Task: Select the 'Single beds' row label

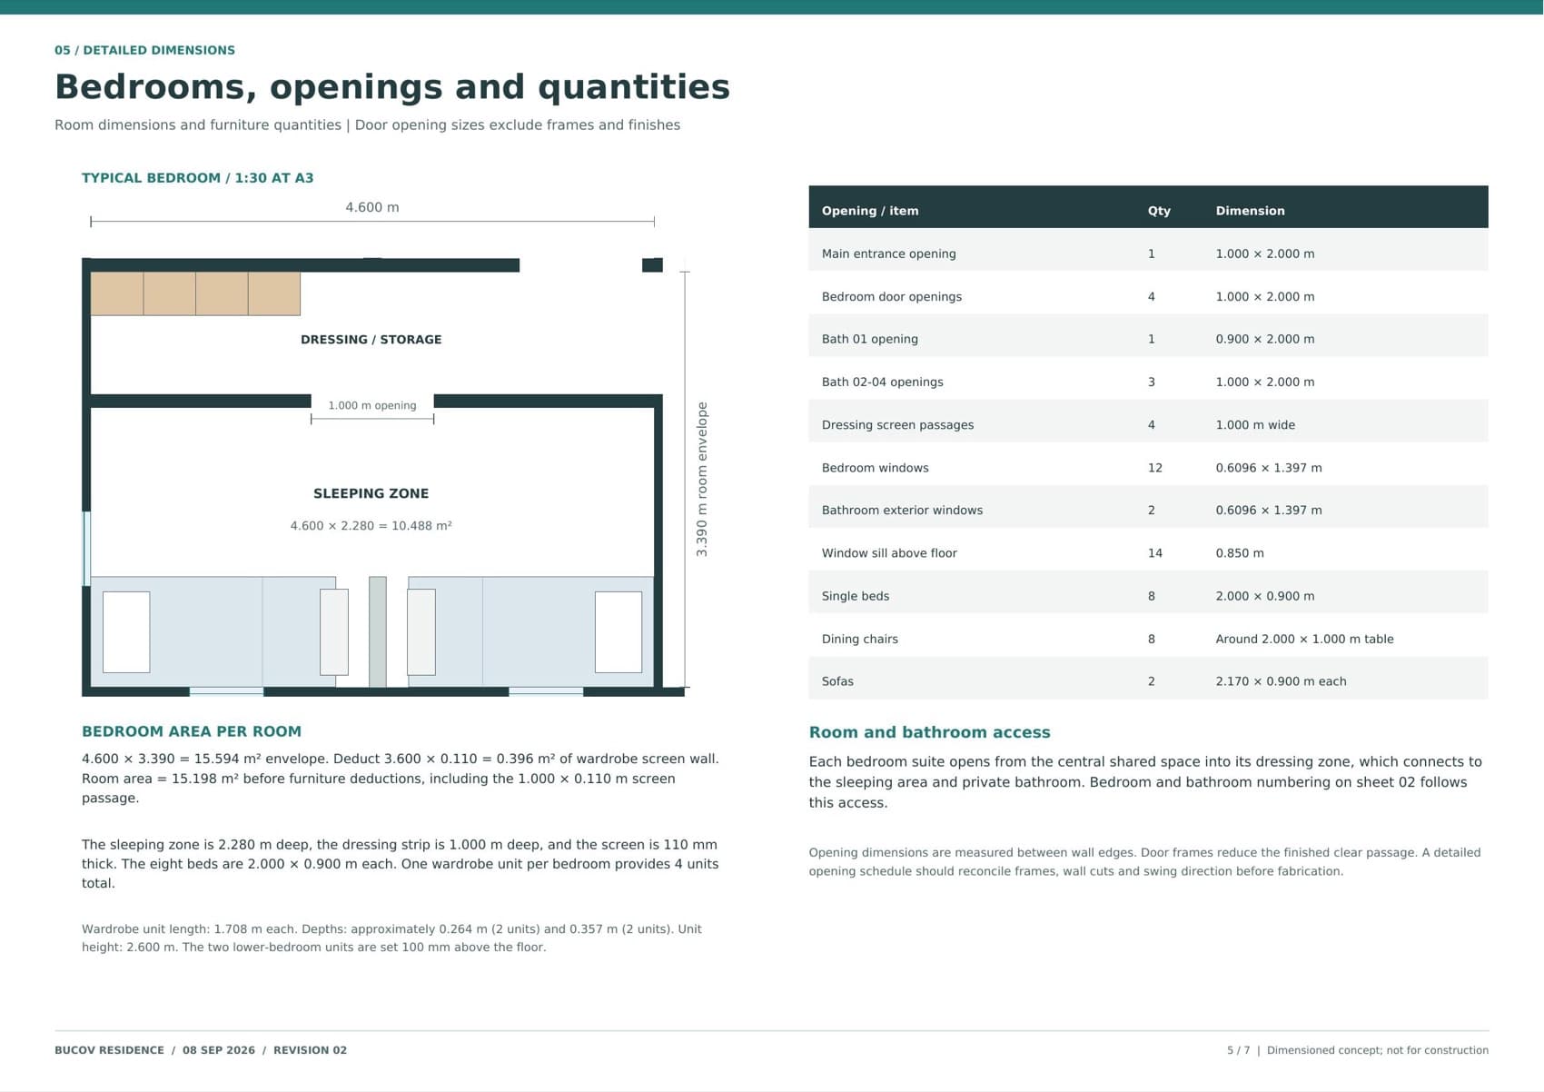Action: 855,596
